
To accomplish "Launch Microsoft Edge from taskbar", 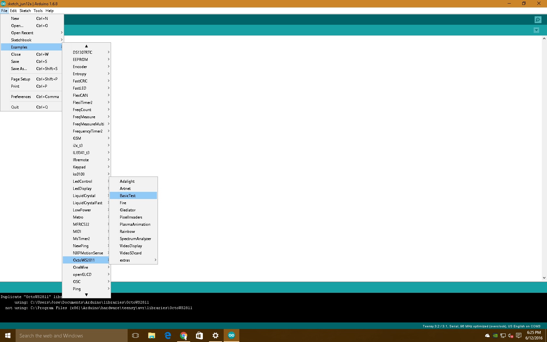I will [168, 335].
